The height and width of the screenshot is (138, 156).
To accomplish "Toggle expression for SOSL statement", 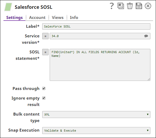I will 45,52.
